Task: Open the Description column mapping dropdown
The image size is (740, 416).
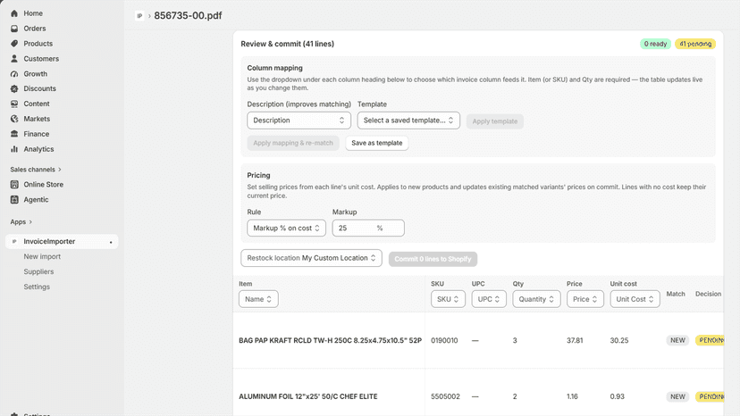Action: click(x=299, y=121)
